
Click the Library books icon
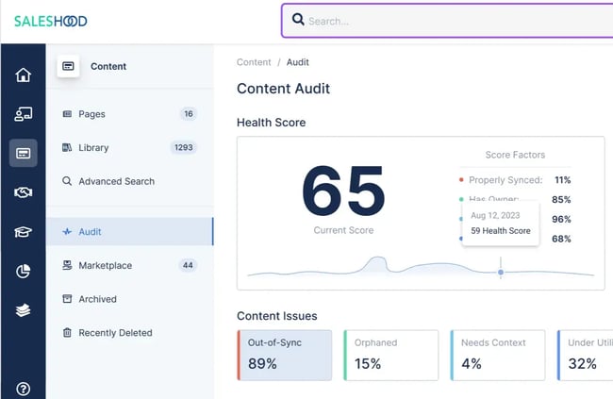pos(67,147)
